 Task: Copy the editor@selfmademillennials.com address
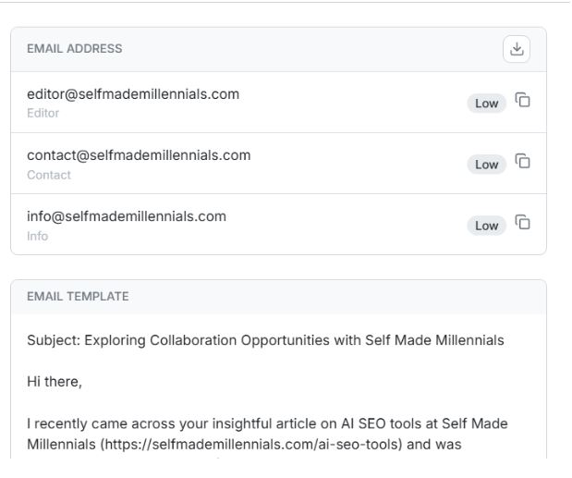pyautogui.click(x=523, y=101)
